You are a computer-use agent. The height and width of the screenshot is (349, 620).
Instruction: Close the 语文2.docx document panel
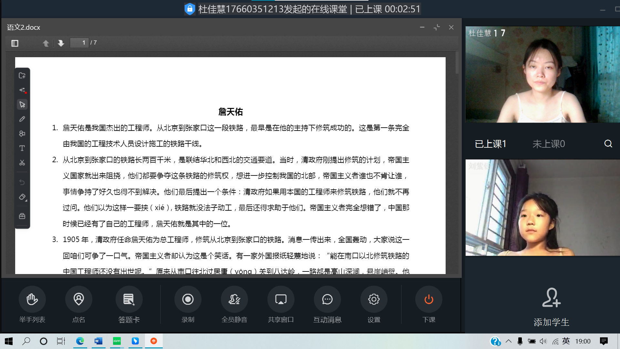click(451, 27)
